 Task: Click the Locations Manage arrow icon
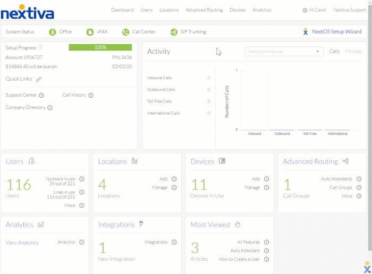[174, 187]
